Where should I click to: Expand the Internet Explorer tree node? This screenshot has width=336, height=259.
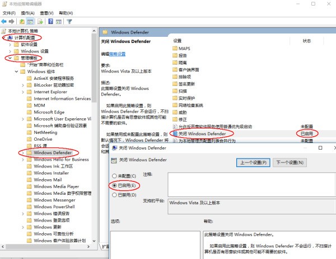point(23,92)
